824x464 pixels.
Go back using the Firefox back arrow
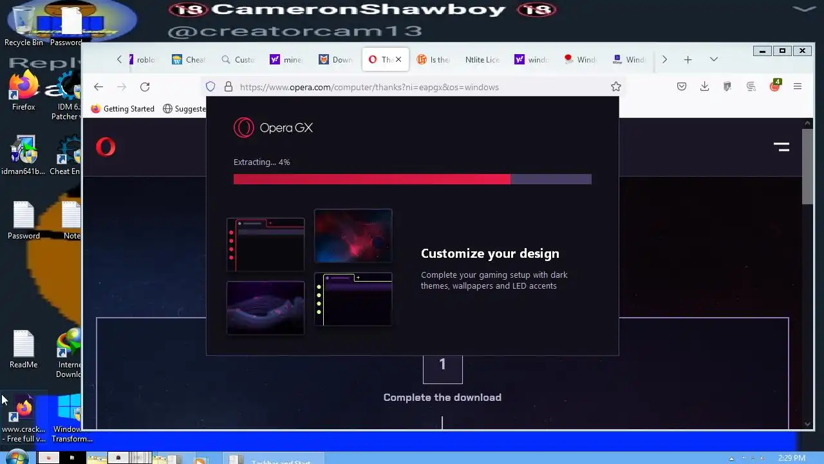coord(98,87)
